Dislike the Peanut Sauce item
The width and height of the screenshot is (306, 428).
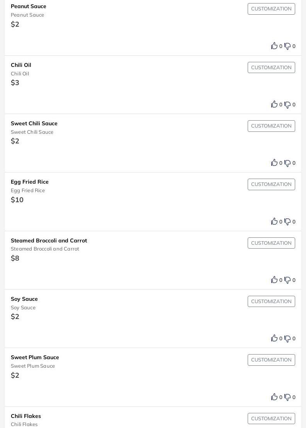pos(287,46)
